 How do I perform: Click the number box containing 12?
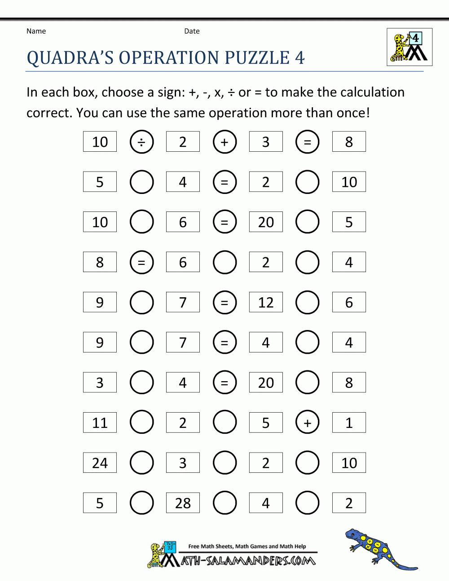click(266, 303)
